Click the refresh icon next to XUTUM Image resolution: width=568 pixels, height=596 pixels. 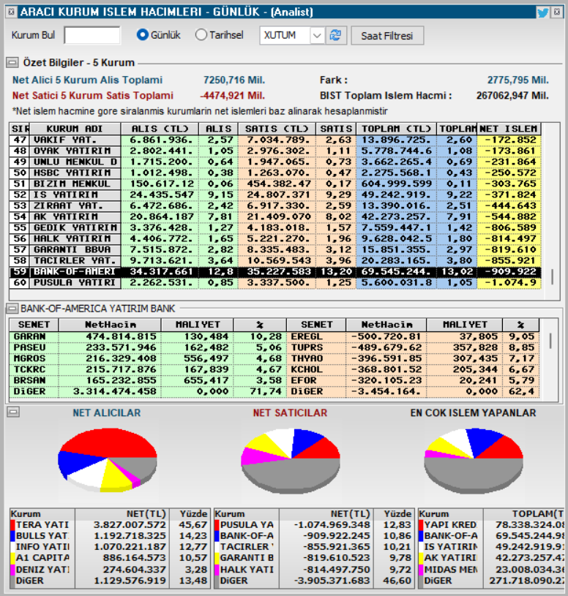(335, 35)
